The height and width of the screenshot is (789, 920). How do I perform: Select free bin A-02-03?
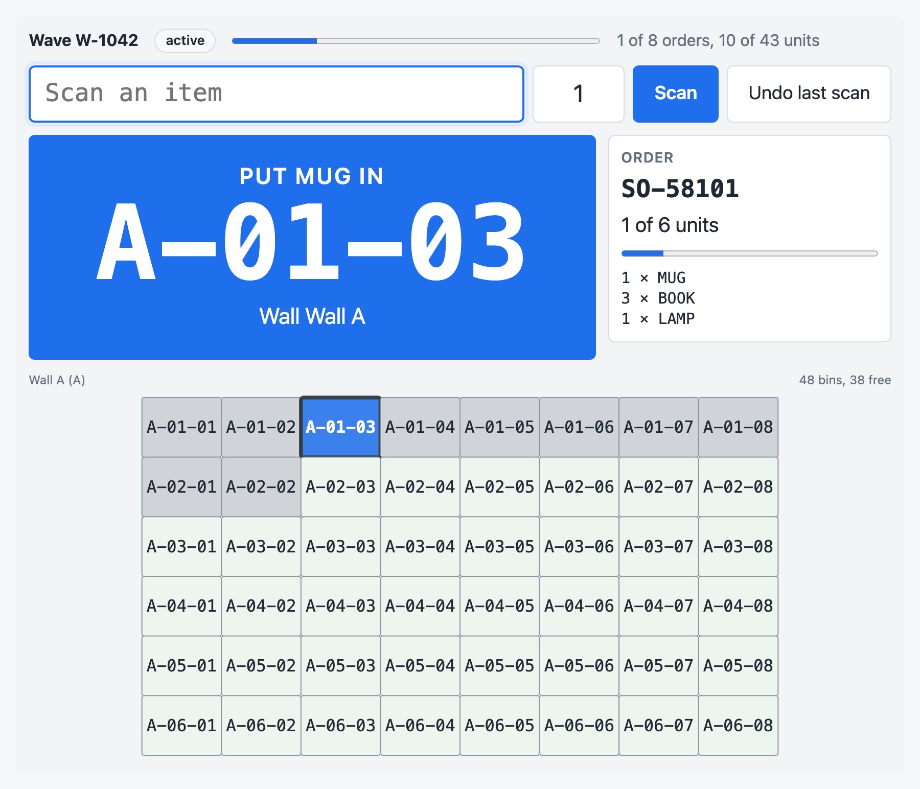pos(340,486)
